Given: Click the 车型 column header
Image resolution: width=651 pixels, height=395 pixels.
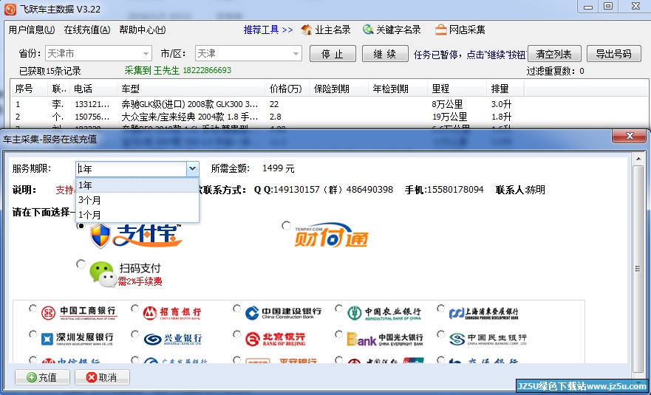Looking at the screenshot, I should tap(191, 89).
